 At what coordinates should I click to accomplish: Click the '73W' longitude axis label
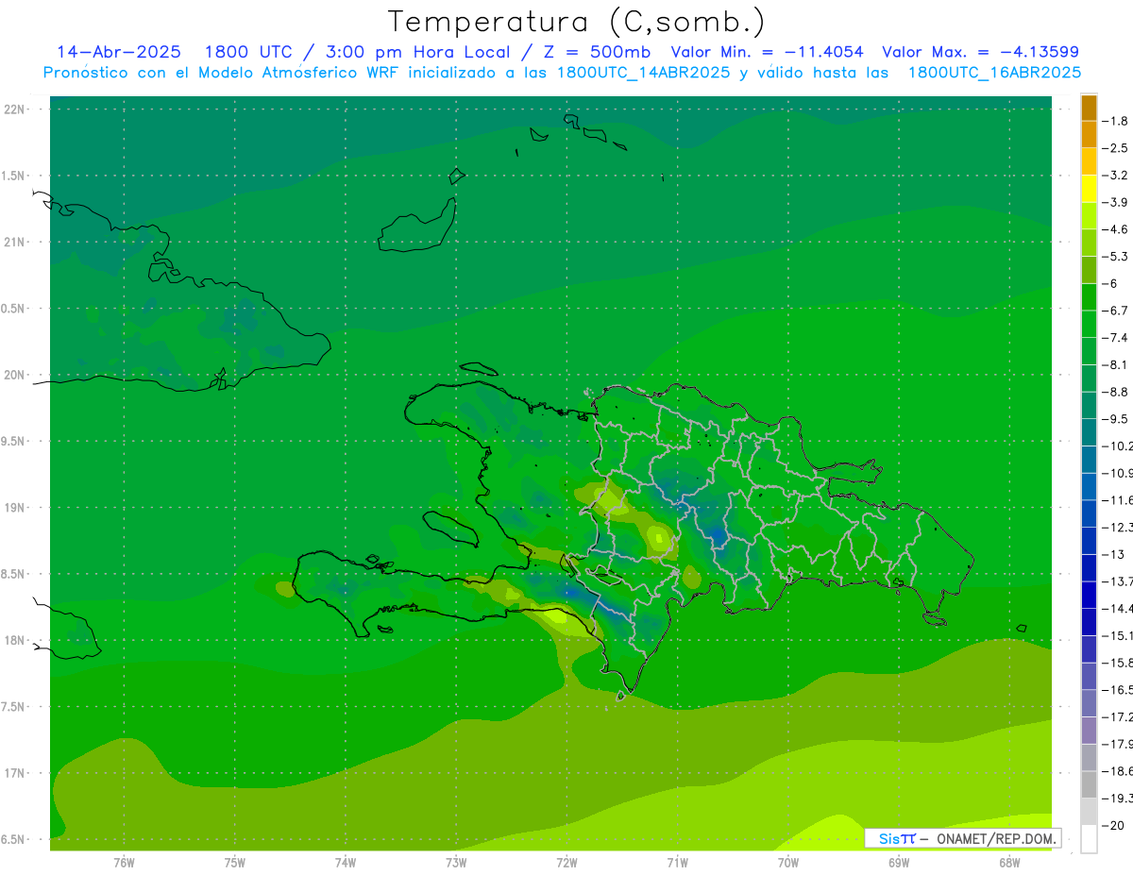456,863
